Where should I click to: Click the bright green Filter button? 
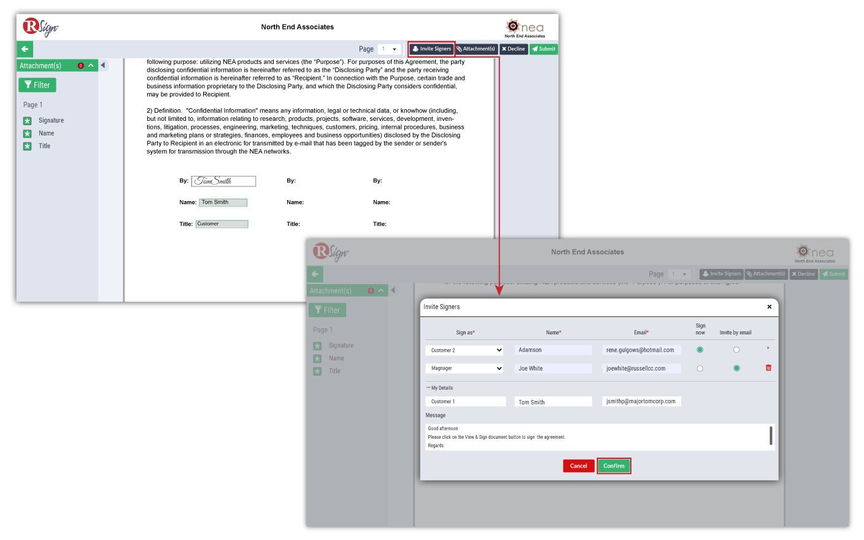(37, 85)
